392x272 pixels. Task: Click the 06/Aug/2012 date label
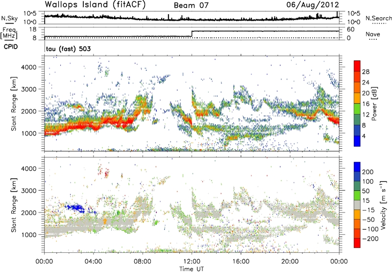point(313,4)
